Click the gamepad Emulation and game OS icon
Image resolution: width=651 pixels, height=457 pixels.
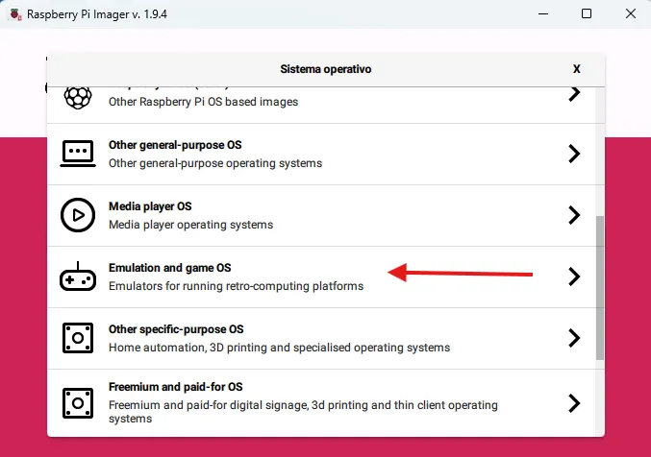coord(78,277)
